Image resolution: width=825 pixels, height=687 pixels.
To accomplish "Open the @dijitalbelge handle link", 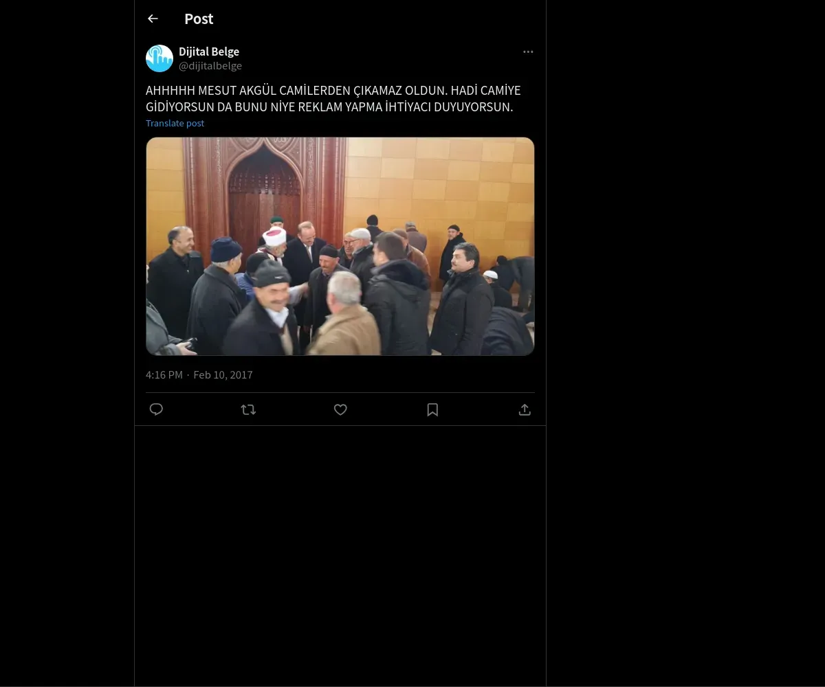I will coord(210,66).
